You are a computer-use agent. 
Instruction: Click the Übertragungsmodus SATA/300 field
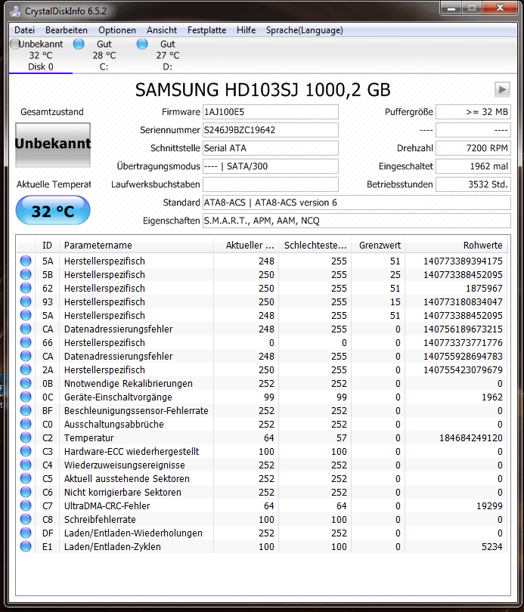pos(270,166)
